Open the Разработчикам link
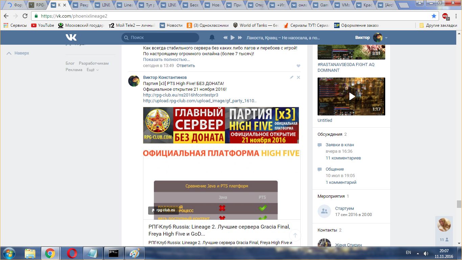Viewport: 462px width, 260px height. (x=94, y=63)
